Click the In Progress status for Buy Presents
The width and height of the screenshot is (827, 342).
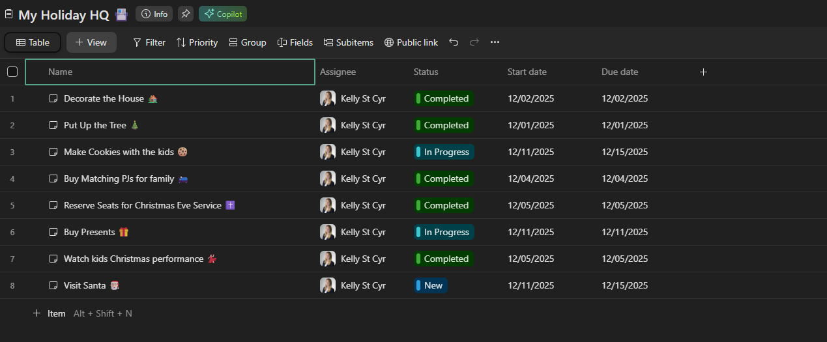pyautogui.click(x=444, y=232)
